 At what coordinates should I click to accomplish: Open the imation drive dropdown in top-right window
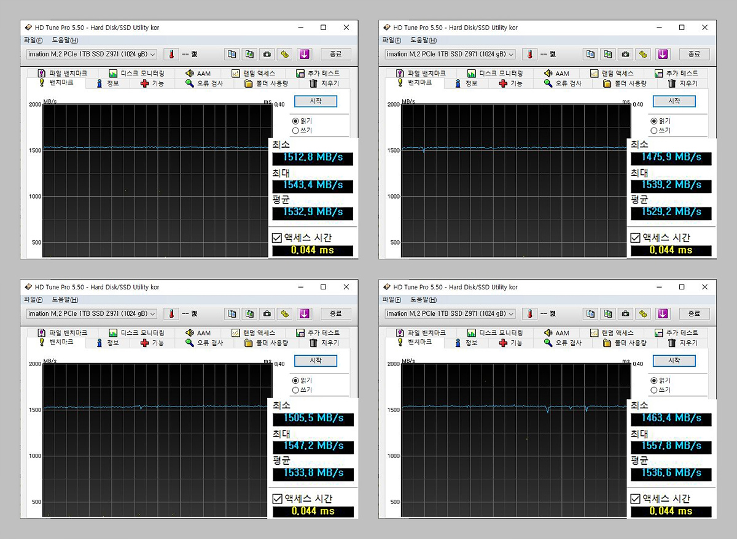(450, 54)
